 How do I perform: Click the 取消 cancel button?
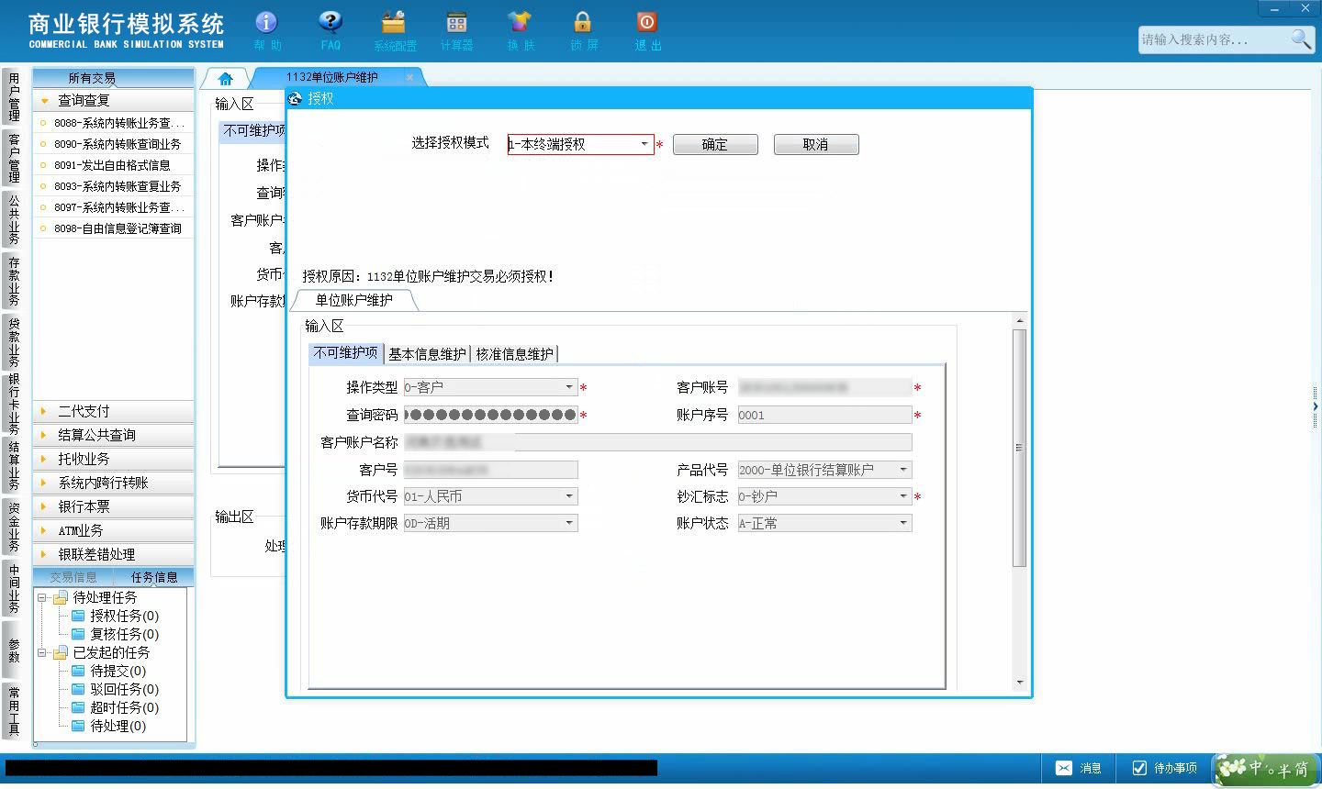click(816, 144)
